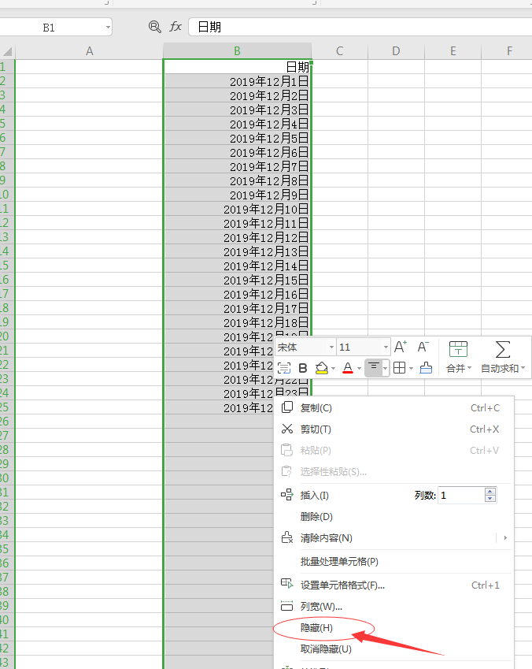532x669 pixels.
Task: Click the copy icon beside 复制(C)
Action: [287, 407]
